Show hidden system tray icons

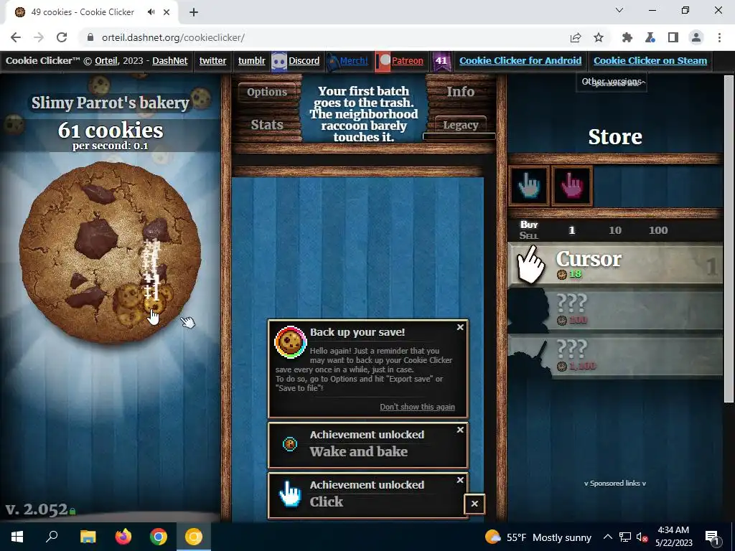[x=607, y=537]
